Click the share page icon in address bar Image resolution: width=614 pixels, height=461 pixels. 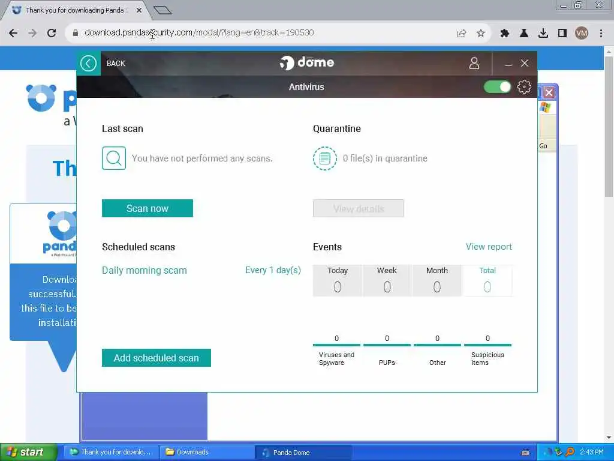tap(462, 33)
